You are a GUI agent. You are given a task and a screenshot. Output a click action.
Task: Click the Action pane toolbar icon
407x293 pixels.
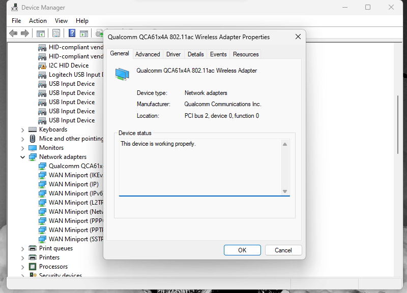click(x=84, y=34)
